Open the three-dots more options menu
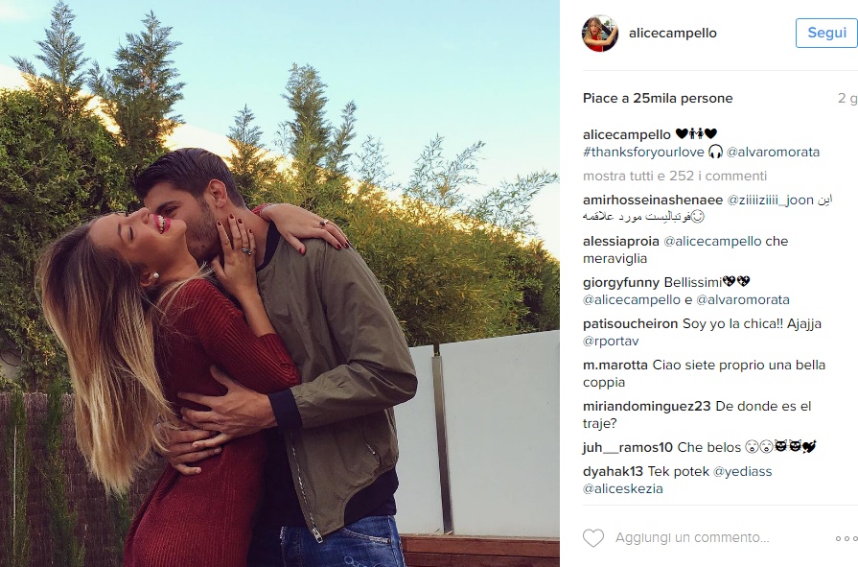Screen dimensions: 858x567 846,538
